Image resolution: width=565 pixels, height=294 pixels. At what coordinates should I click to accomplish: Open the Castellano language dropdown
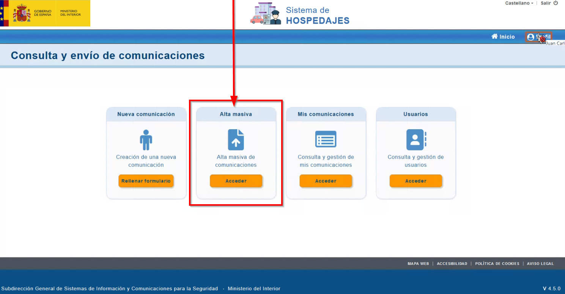coord(518,3)
